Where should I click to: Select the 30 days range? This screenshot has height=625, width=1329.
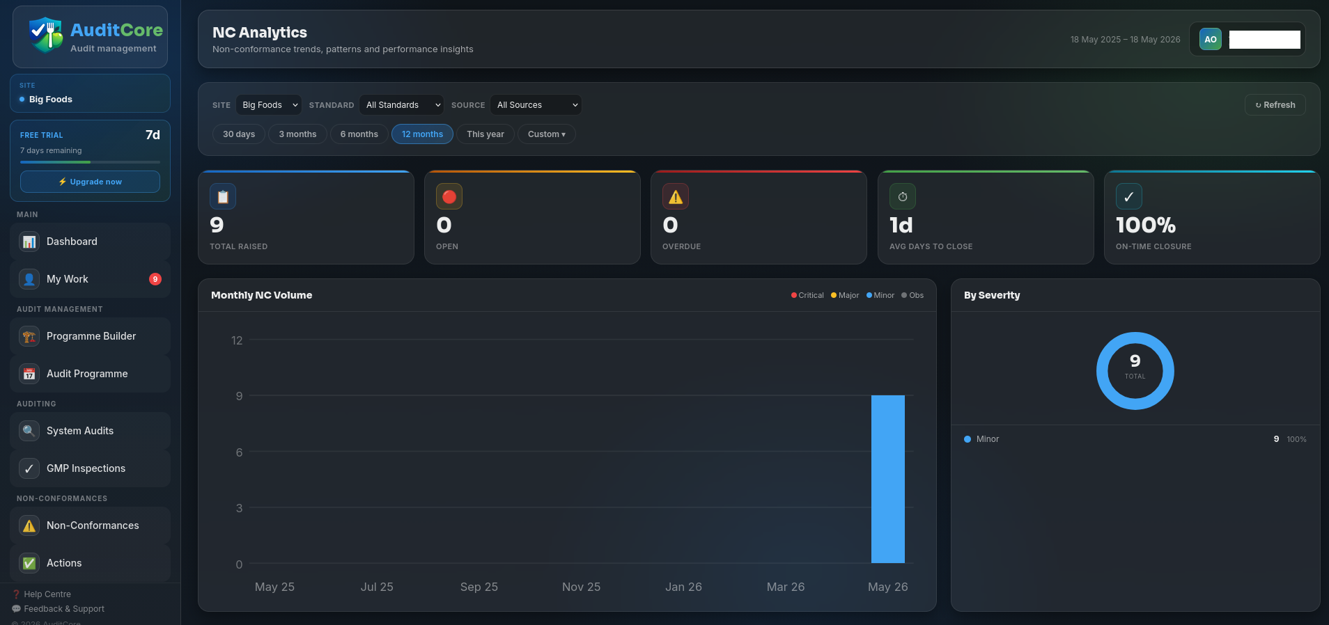(x=239, y=134)
